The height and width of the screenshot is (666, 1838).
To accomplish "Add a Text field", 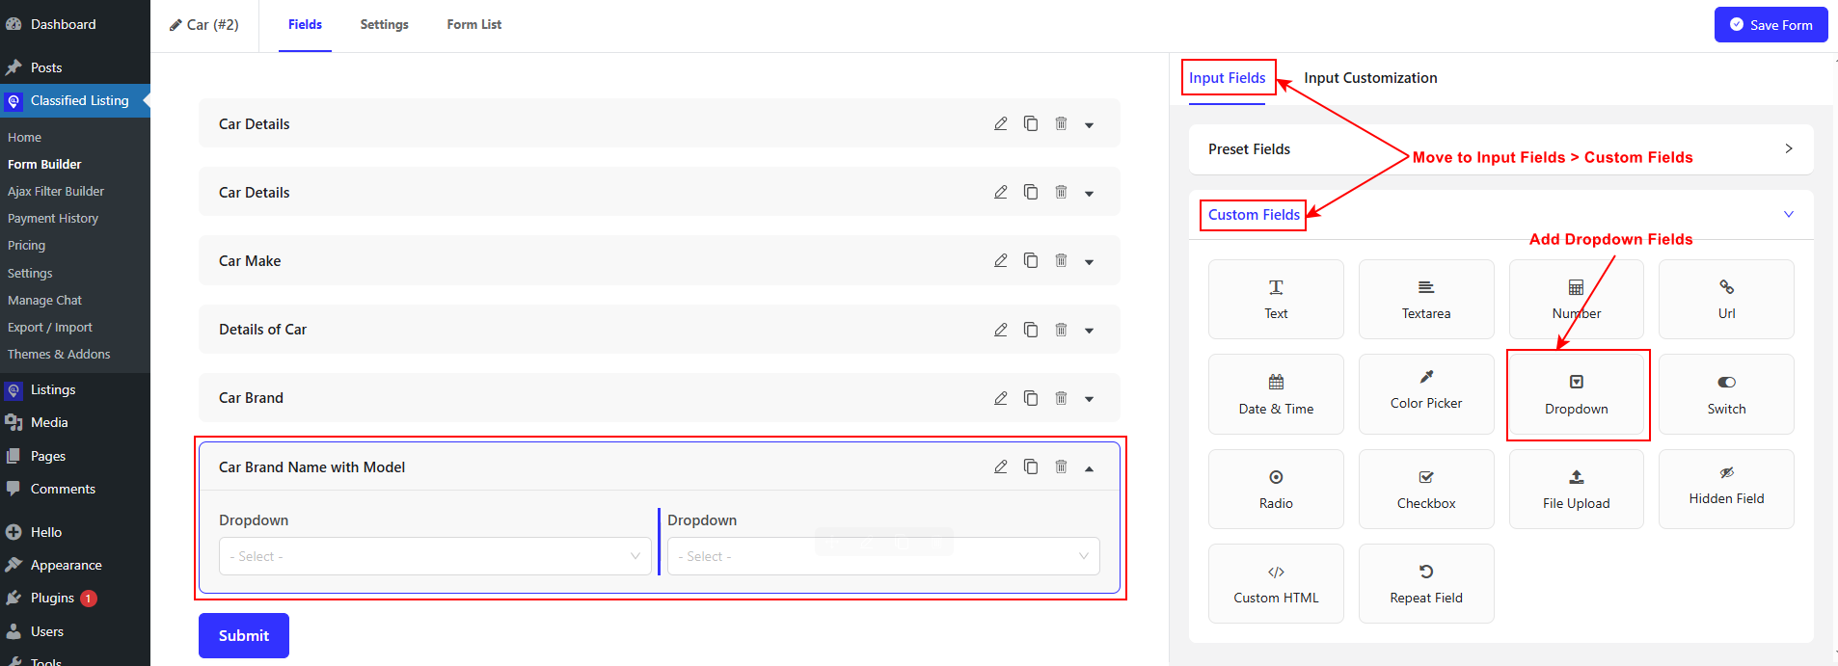I will click(1276, 299).
